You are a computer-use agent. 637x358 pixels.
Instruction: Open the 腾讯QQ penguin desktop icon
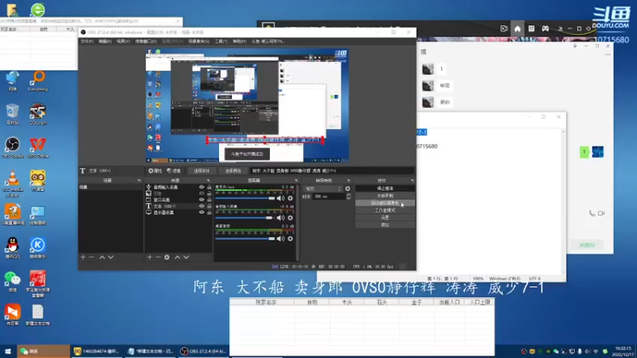(13, 248)
